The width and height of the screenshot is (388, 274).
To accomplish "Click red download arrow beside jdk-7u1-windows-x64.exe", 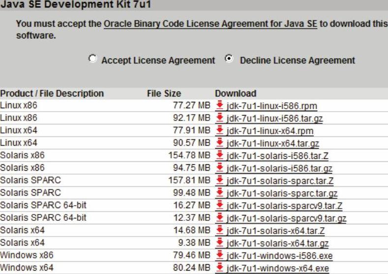I will click(219, 268).
